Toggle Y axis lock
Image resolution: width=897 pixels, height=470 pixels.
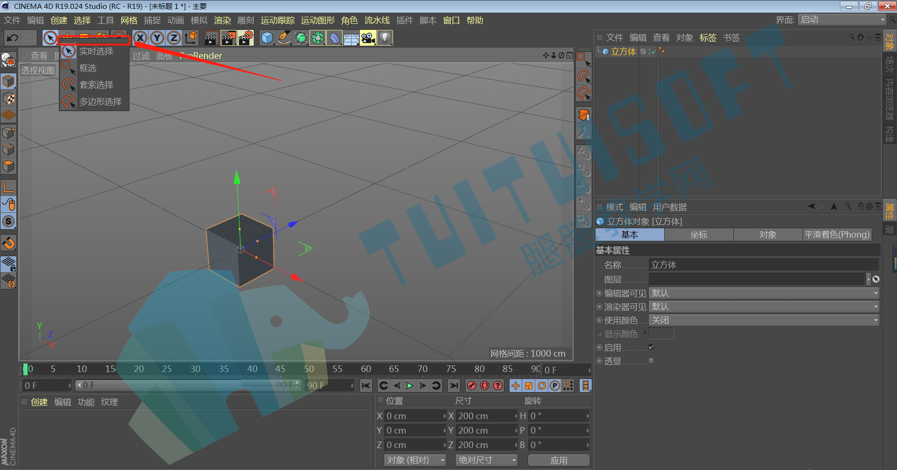pyautogui.click(x=157, y=38)
